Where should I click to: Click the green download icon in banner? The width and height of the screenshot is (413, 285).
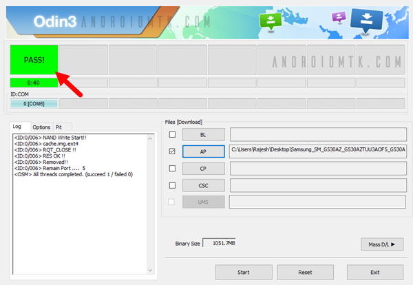[x=271, y=21]
